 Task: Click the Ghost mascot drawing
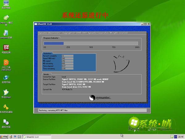[x=121, y=63]
